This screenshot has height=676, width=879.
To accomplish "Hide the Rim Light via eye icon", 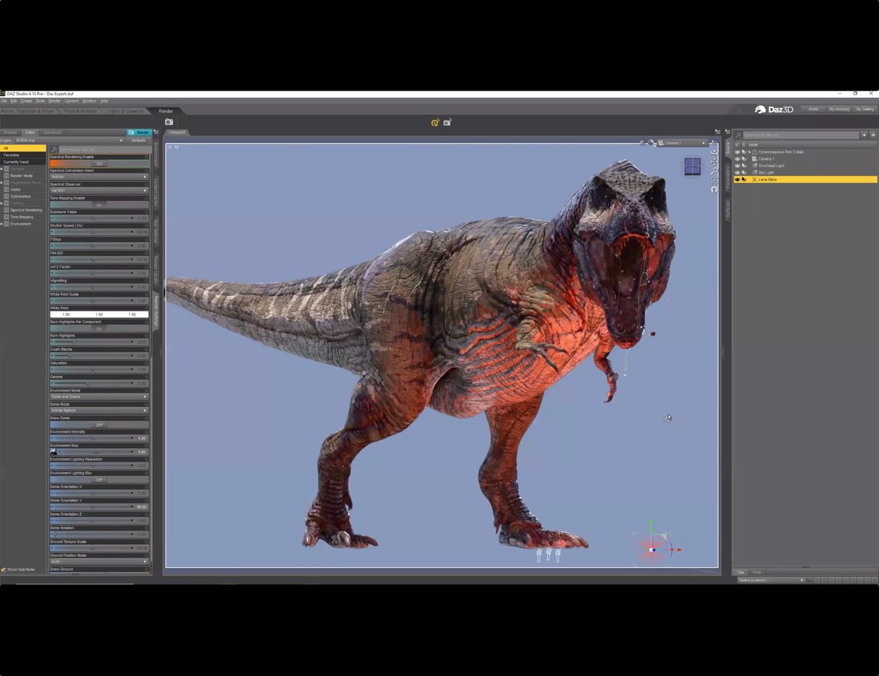I will [x=737, y=172].
